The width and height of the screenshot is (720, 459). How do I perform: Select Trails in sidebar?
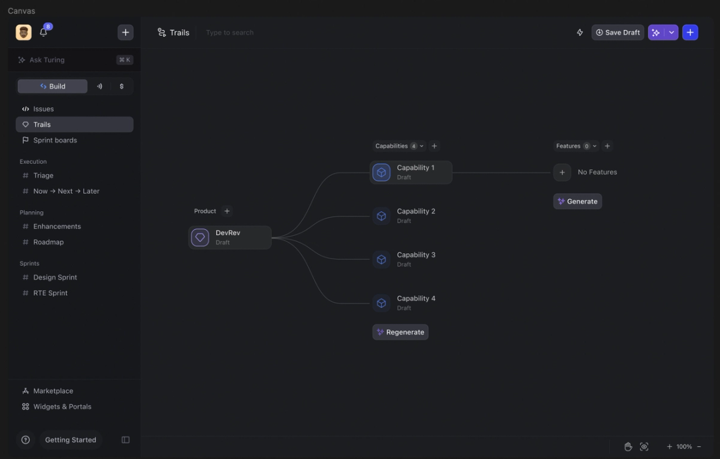tap(75, 125)
